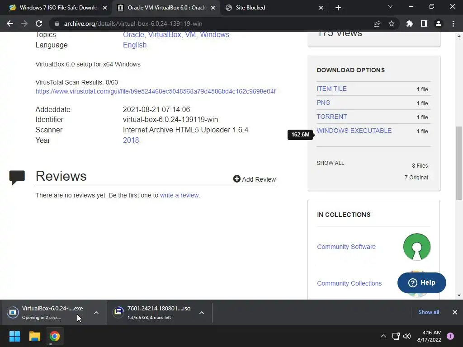Open the VirtualBox topic link
Image resolution: width=463 pixels, height=347 pixels.
tap(165, 34)
